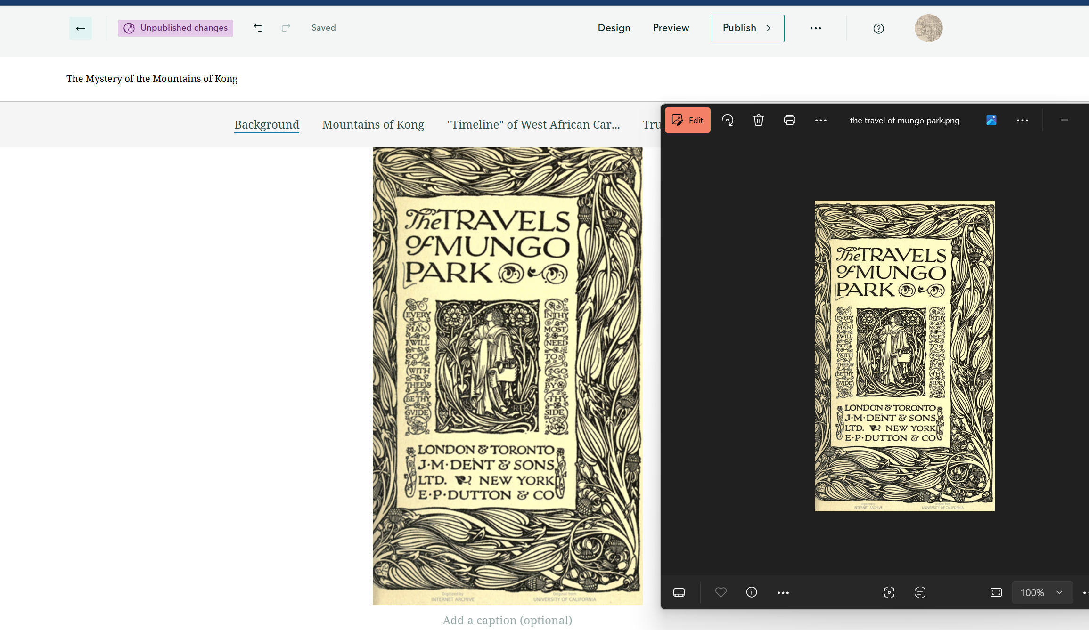Redo the story edit
Screen dimensions: 1089x630
coord(286,28)
